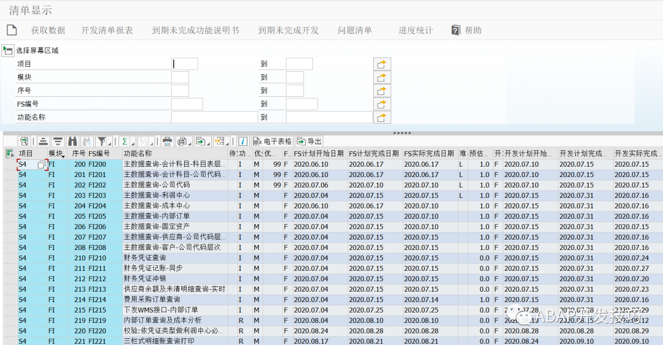Click the Sum total sigma icon
663x345 pixels.
[125, 142]
